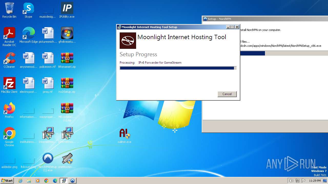Close the Moonlight setup dialog
This screenshot has width=328, height=184.
pos(237,27)
